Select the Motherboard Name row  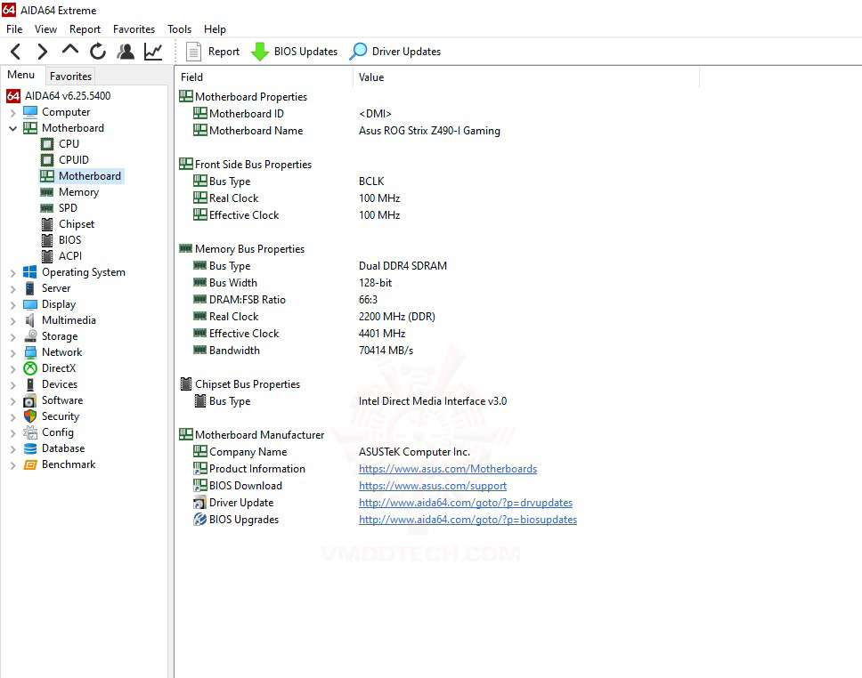(346, 131)
